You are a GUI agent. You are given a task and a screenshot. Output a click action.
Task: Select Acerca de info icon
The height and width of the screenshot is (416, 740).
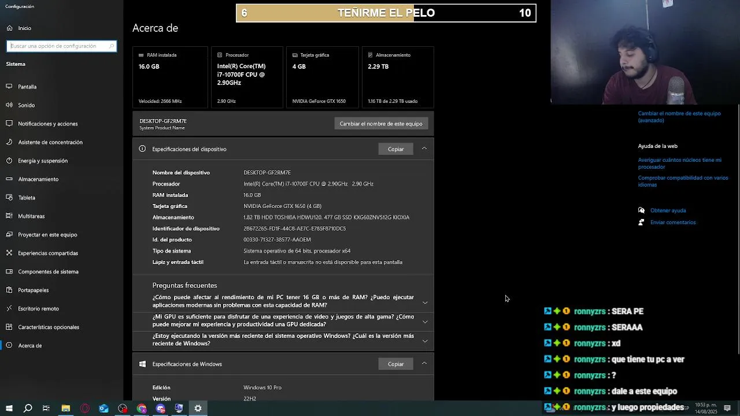9,346
